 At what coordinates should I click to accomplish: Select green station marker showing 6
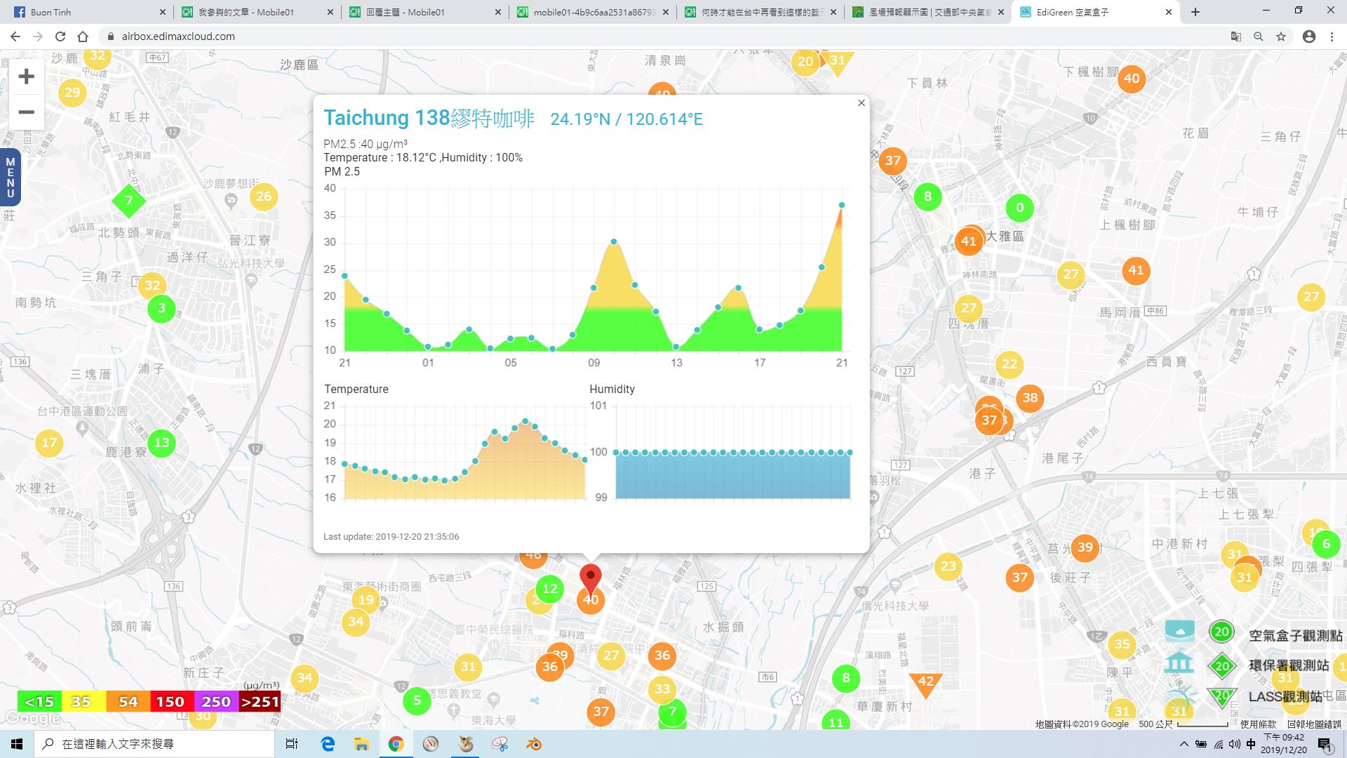[1326, 544]
